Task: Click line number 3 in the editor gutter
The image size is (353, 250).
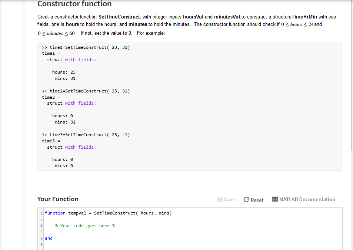Action: [41, 226]
